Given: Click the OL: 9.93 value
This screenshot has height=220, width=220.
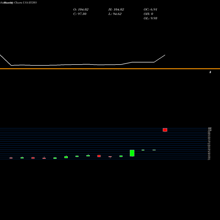Looking at the screenshot, I should coord(150,18).
